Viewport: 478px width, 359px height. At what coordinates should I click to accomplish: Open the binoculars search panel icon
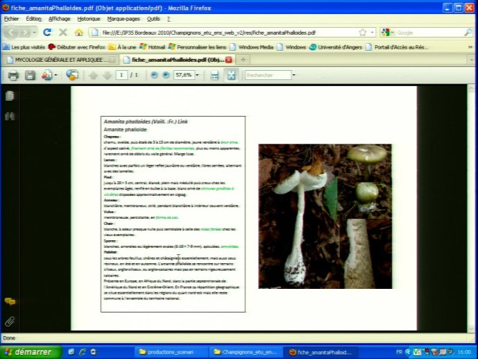click(10, 116)
